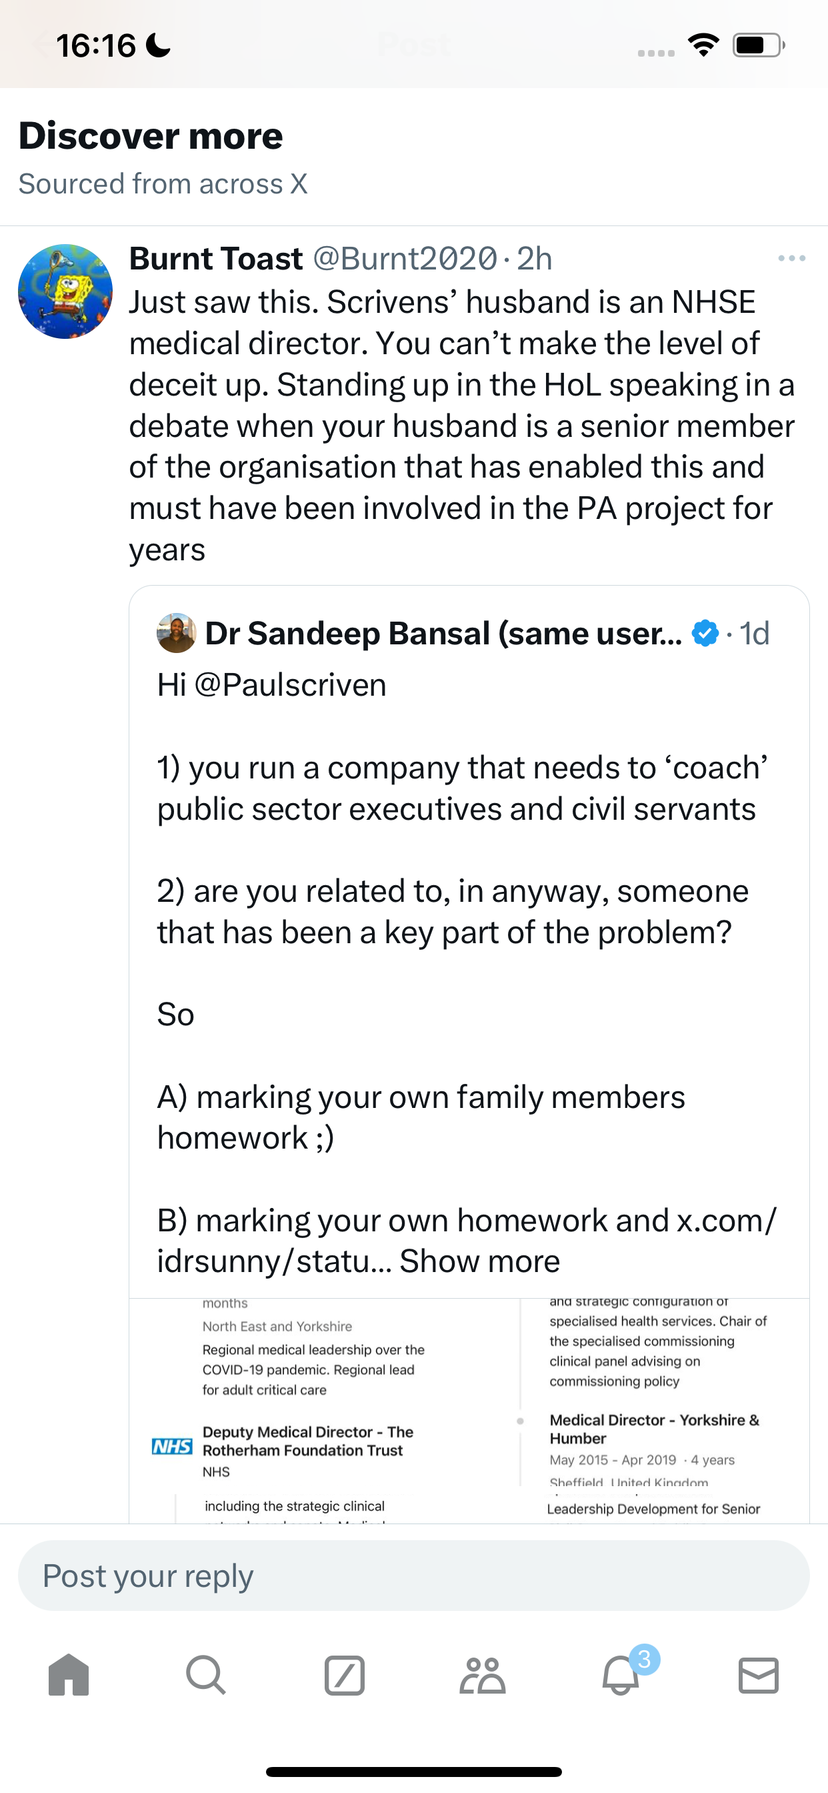Open the Search magnifier tab
Screen dimensions: 828x1793
point(206,1675)
